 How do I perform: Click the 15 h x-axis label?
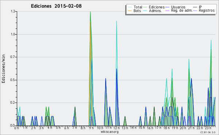[142, 128]
